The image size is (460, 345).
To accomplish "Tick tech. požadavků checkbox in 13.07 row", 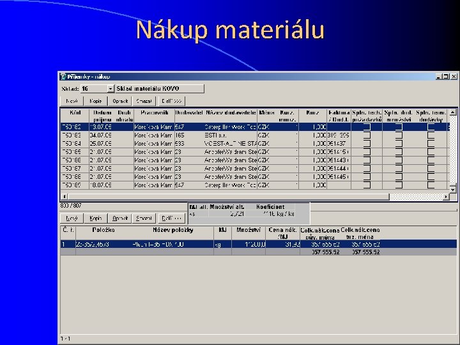I will coord(367,126).
